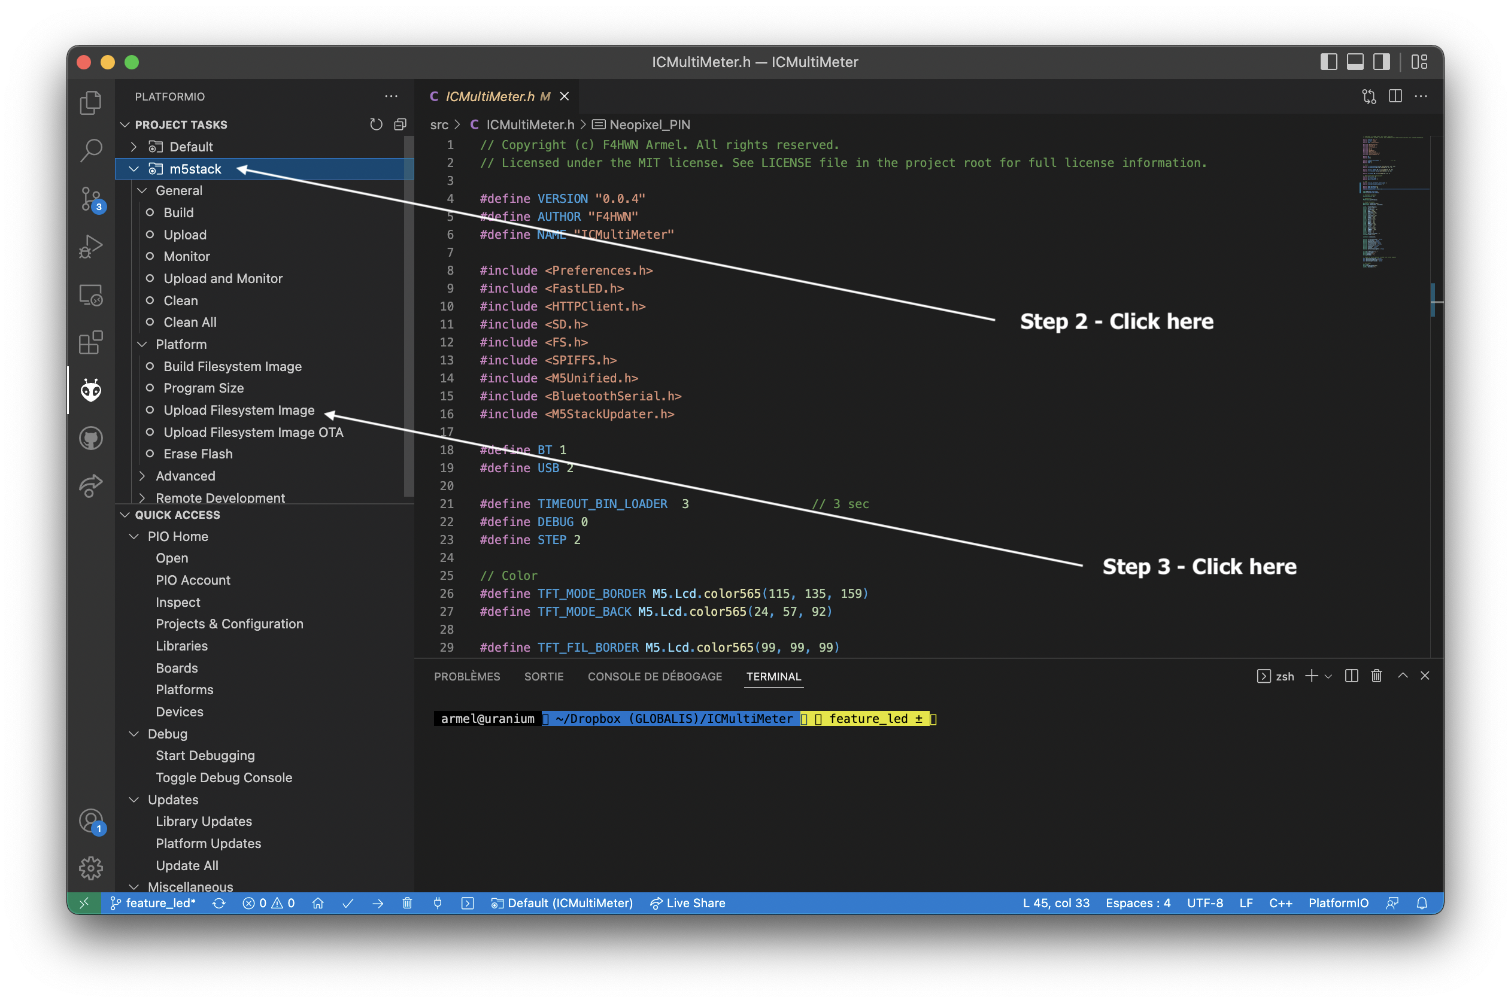
Task: Open PlatformIO terminal icon in status bar
Action: point(468,902)
